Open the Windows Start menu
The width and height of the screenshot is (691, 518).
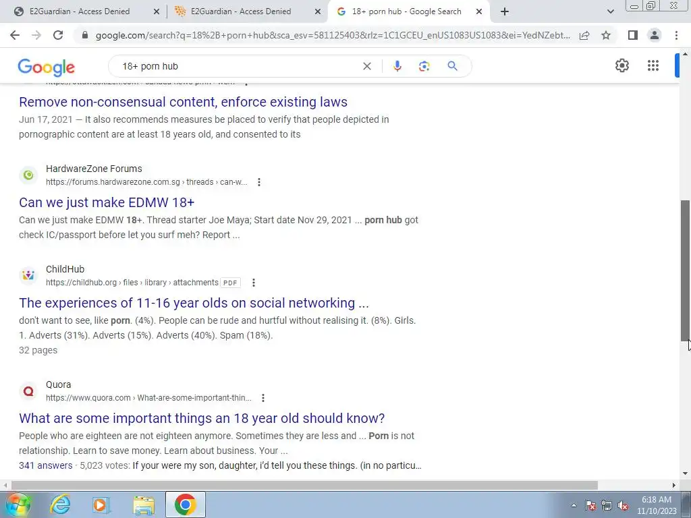click(x=18, y=505)
